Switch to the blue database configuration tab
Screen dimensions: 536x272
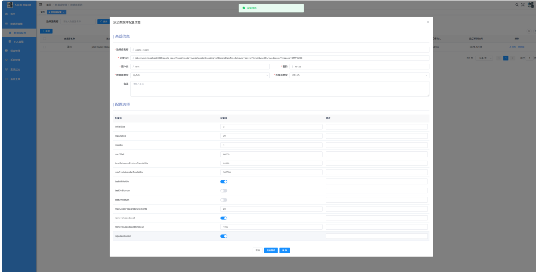pyautogui.click(x=57, y=12)
